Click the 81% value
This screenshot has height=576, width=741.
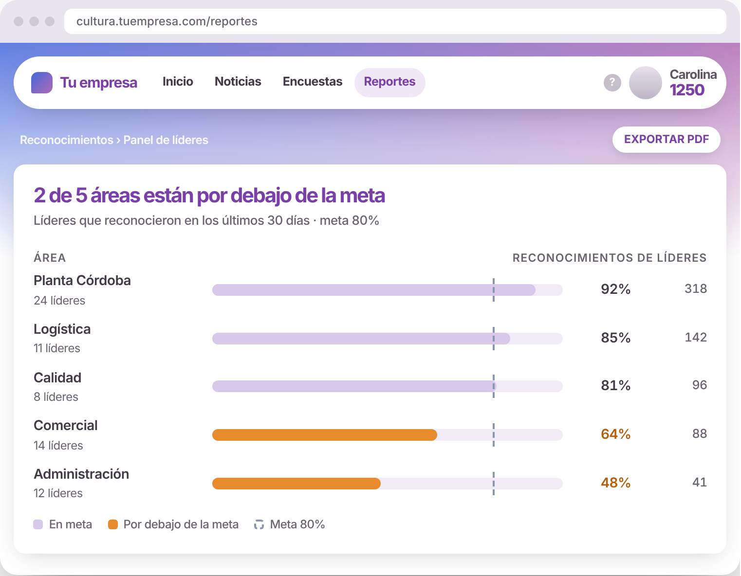point(616,386)
